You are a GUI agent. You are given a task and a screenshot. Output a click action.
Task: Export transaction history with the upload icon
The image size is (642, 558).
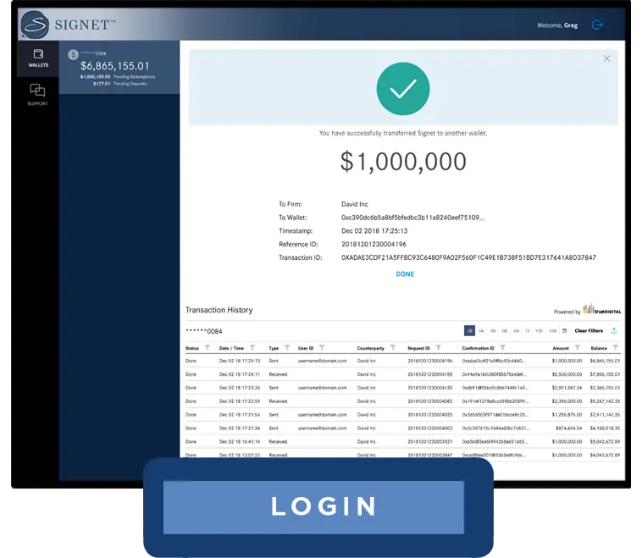[614, 330]
